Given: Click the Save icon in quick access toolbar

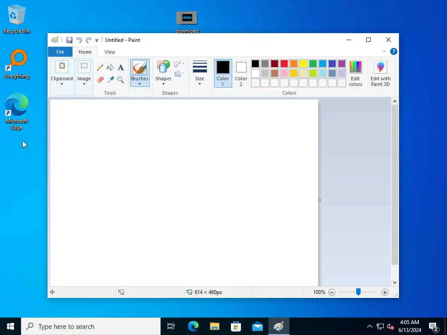Looking at the screenshot, I should tap(69, 40).
